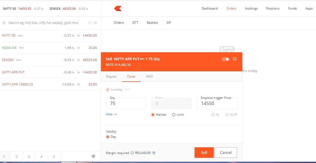This screenshot has height=163, width=316.
Task: Switch to the AMO order tab
Action: tap(149, 76)
